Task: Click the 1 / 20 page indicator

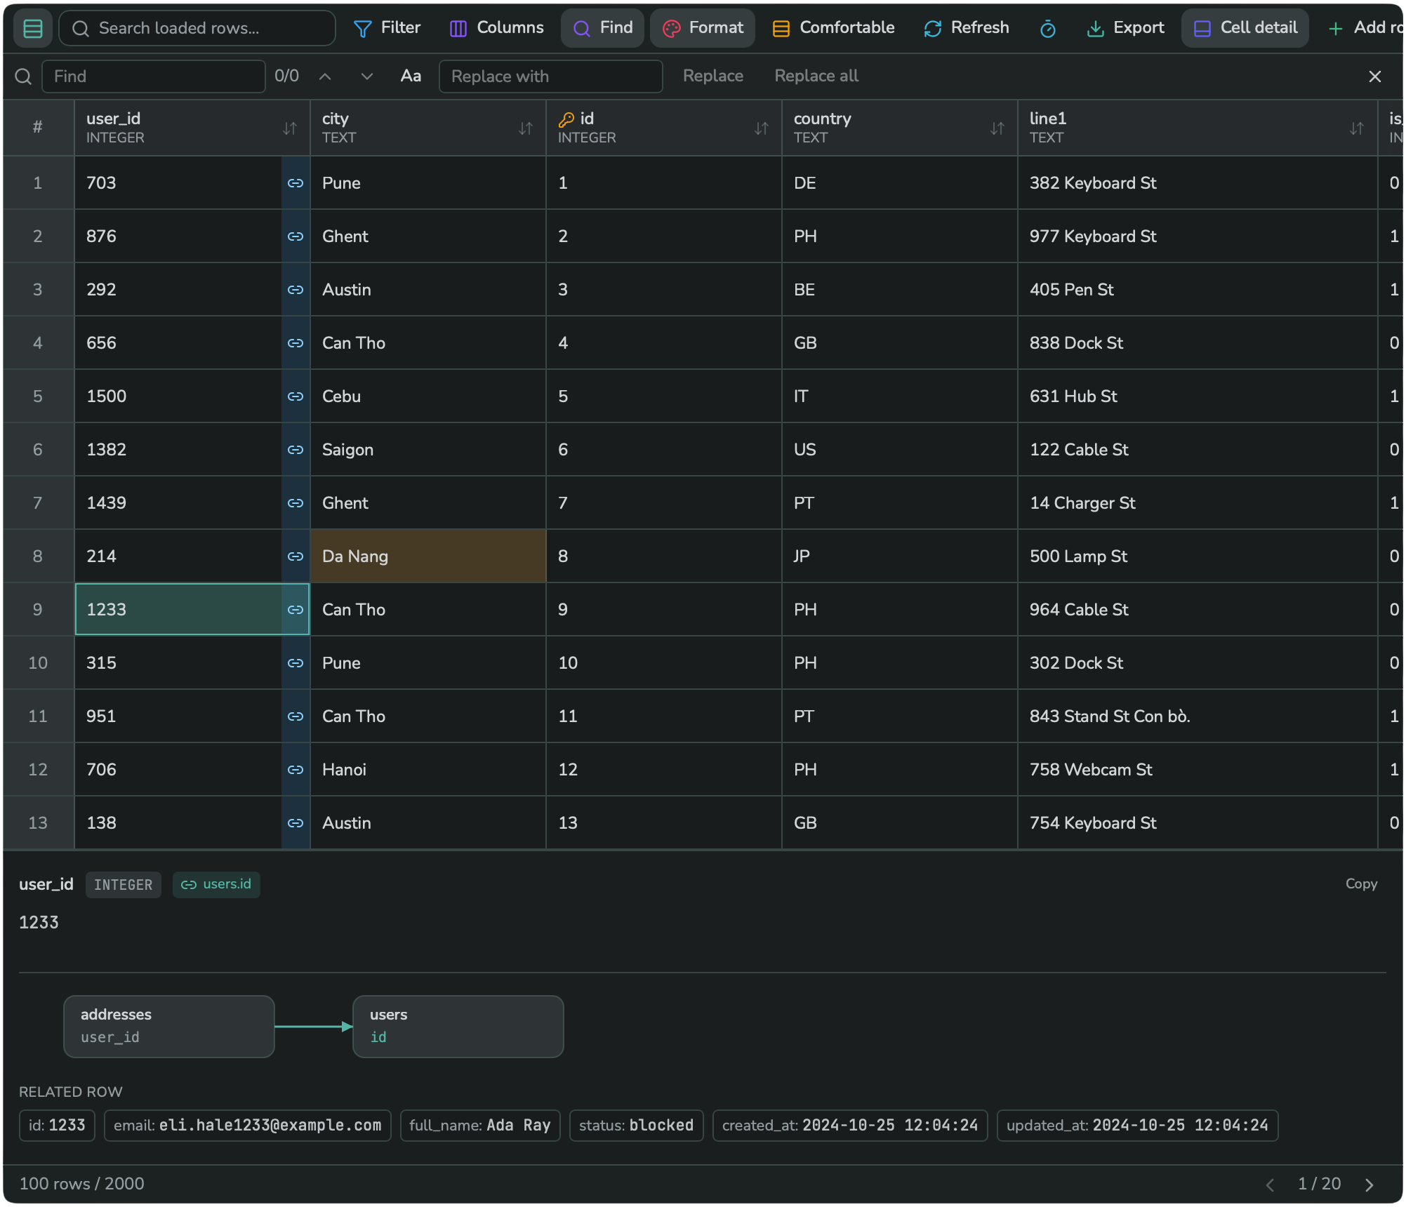Action: (1320, 1184)
